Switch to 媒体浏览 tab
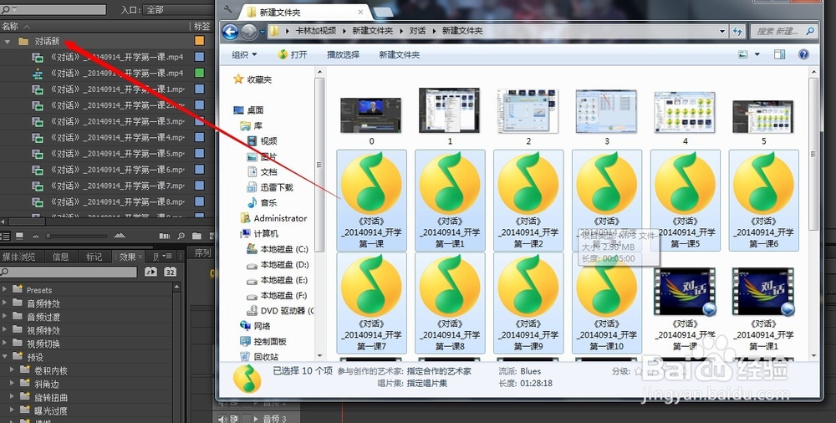Image resolution: width=836 pixels, height=423 pixels. [x=20, y=257]
